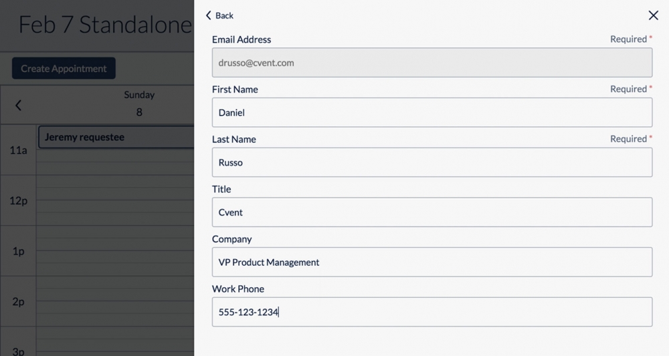
Task: Select the Title field containing Cvent
Action: (432, 212)
